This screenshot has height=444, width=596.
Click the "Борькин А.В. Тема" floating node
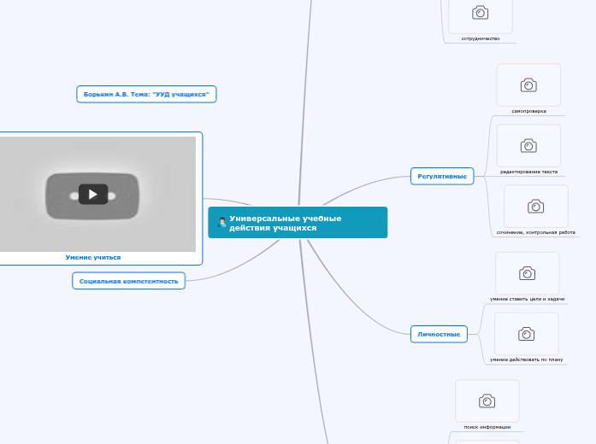[x=146, y=94]
